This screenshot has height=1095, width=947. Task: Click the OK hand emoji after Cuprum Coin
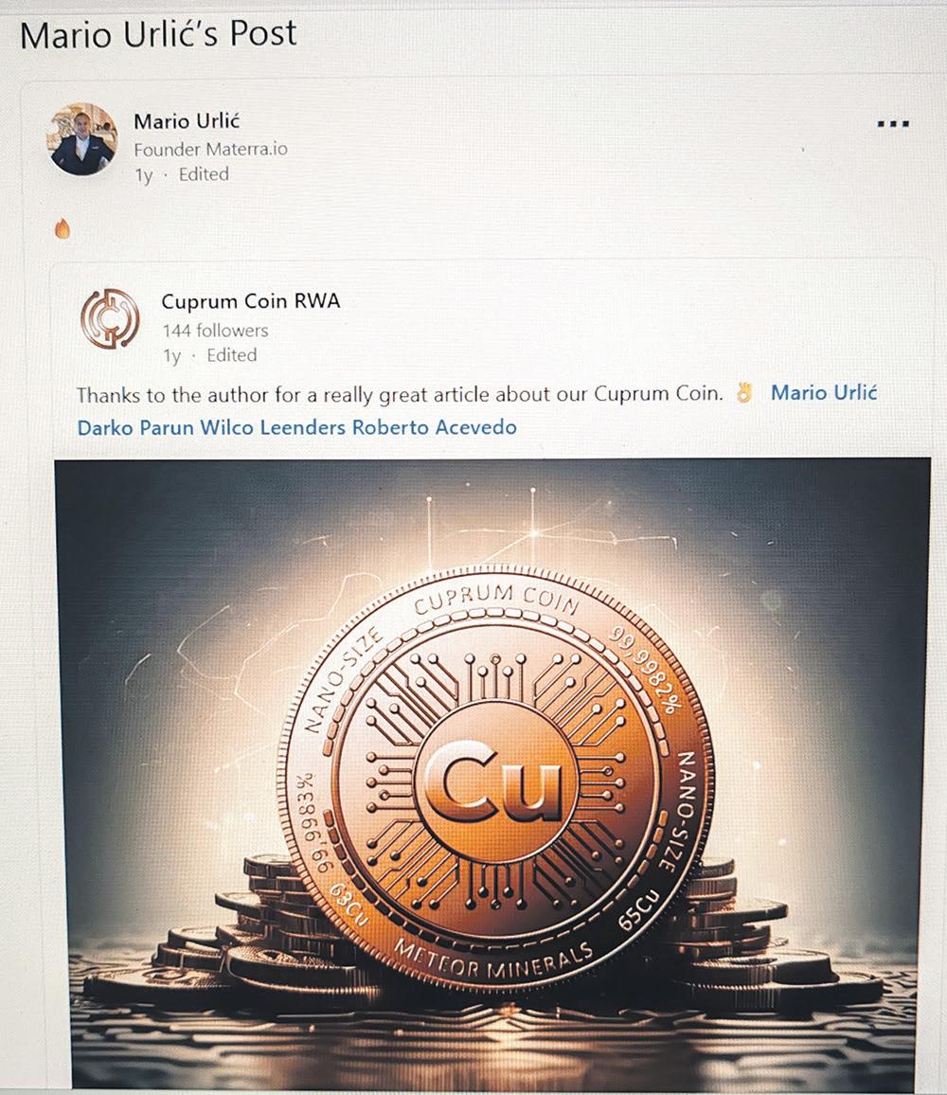pos(744,394)
